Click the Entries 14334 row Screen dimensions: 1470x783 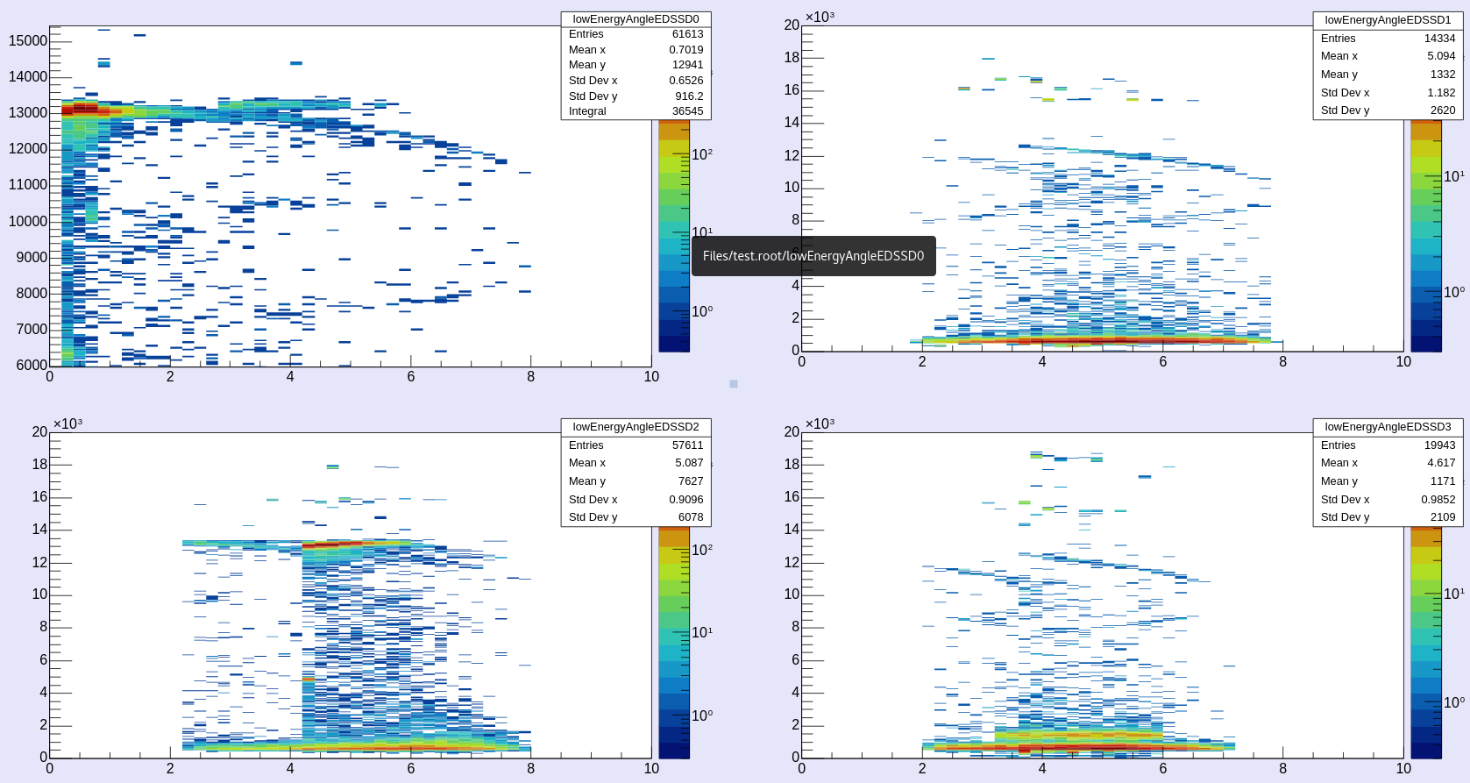(1388, 39)
